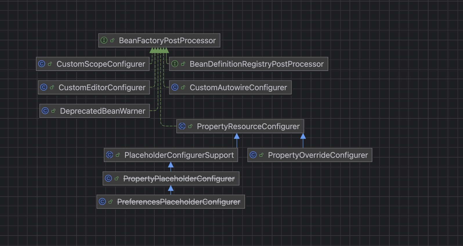Click the class icon of CustomAutowireConfigurer
The height and width of the screenshot is (246, 463).
(x=175, y=87)
